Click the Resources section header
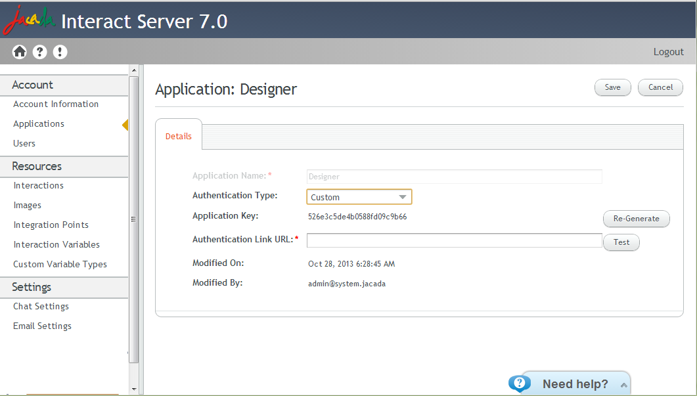This screenshot has height=396, width=697. pos(64,166)
